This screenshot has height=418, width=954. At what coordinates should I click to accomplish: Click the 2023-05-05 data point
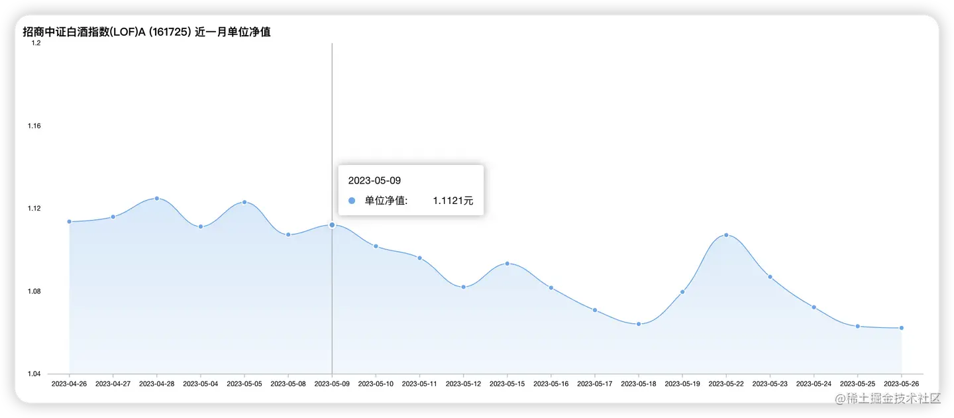pos(244,202)
